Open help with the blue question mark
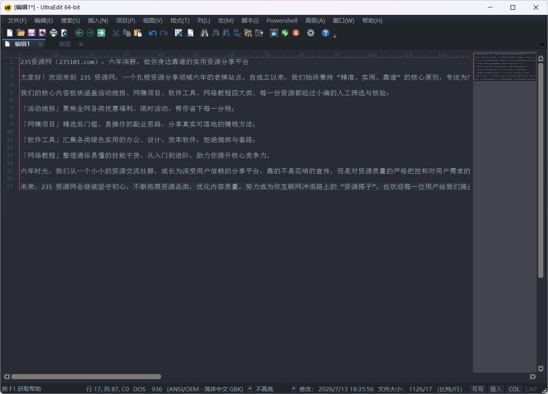 [326, 33]
